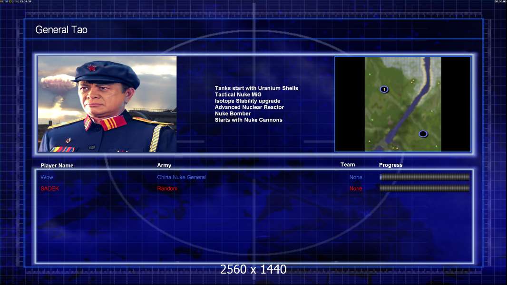Click the empty start position marker on minimap
Image resolution: width=507 pixels, height=285 pixels.
423,134
